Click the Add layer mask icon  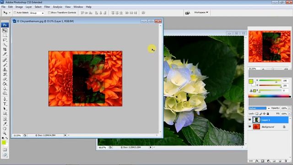pos(263,161)
